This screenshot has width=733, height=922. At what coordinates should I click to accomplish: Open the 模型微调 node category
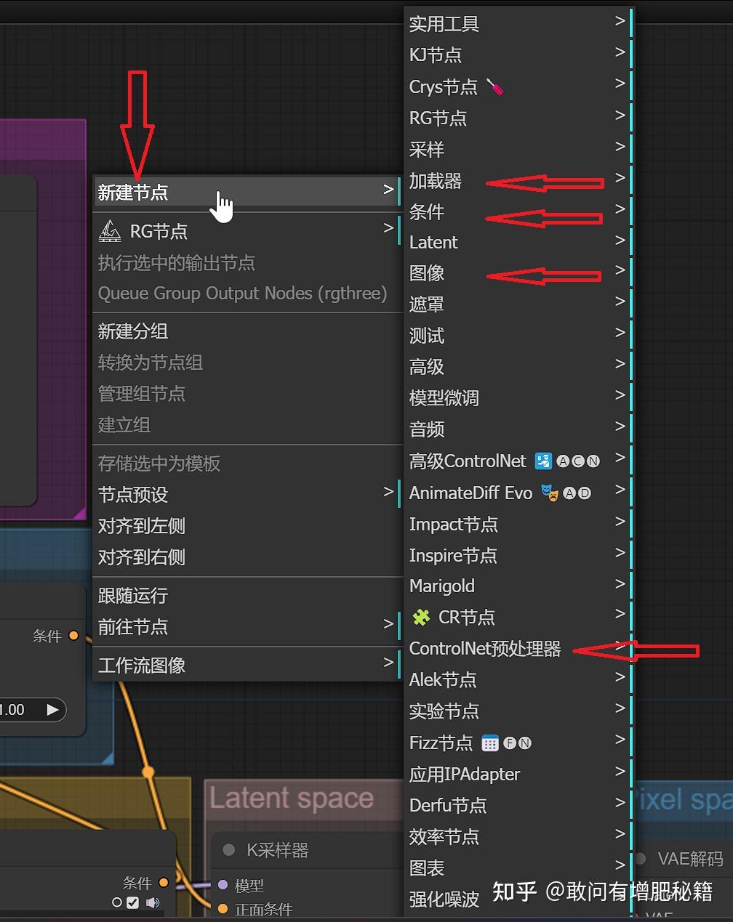(518, 398)
